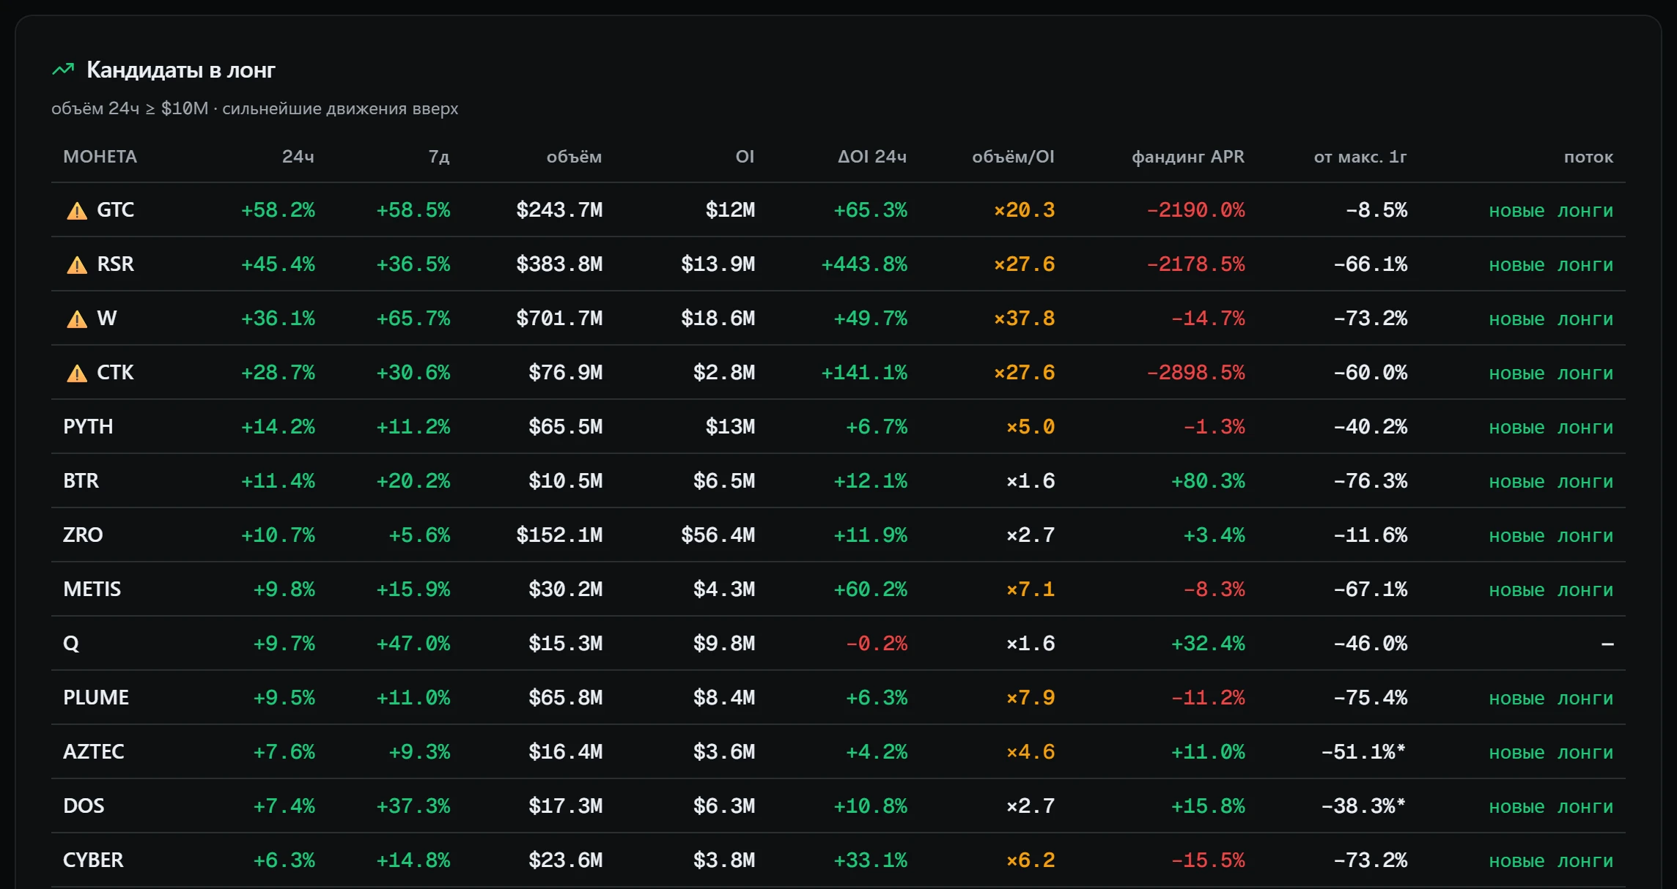This screenshot has width=1677, height=889.
Task: Open the PLUME coin entry
Action: click(x=96, y=698)
